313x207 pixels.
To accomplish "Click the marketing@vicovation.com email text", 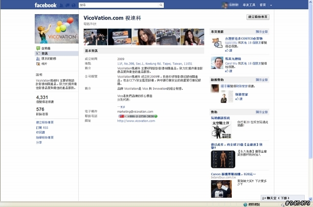I will point(135,112).
